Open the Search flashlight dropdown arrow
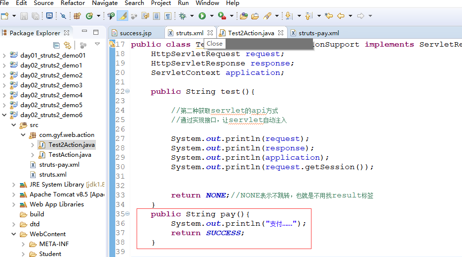 tap(277, 16)
